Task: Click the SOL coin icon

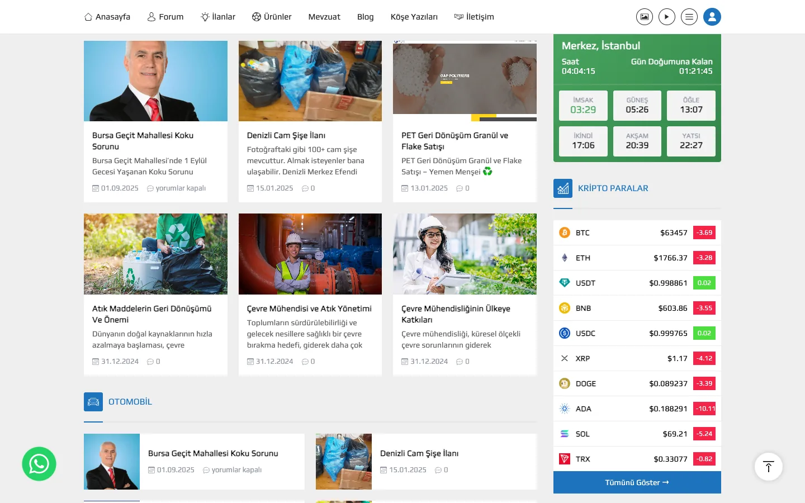Action: pyautogui.click(x=565, y=434)
